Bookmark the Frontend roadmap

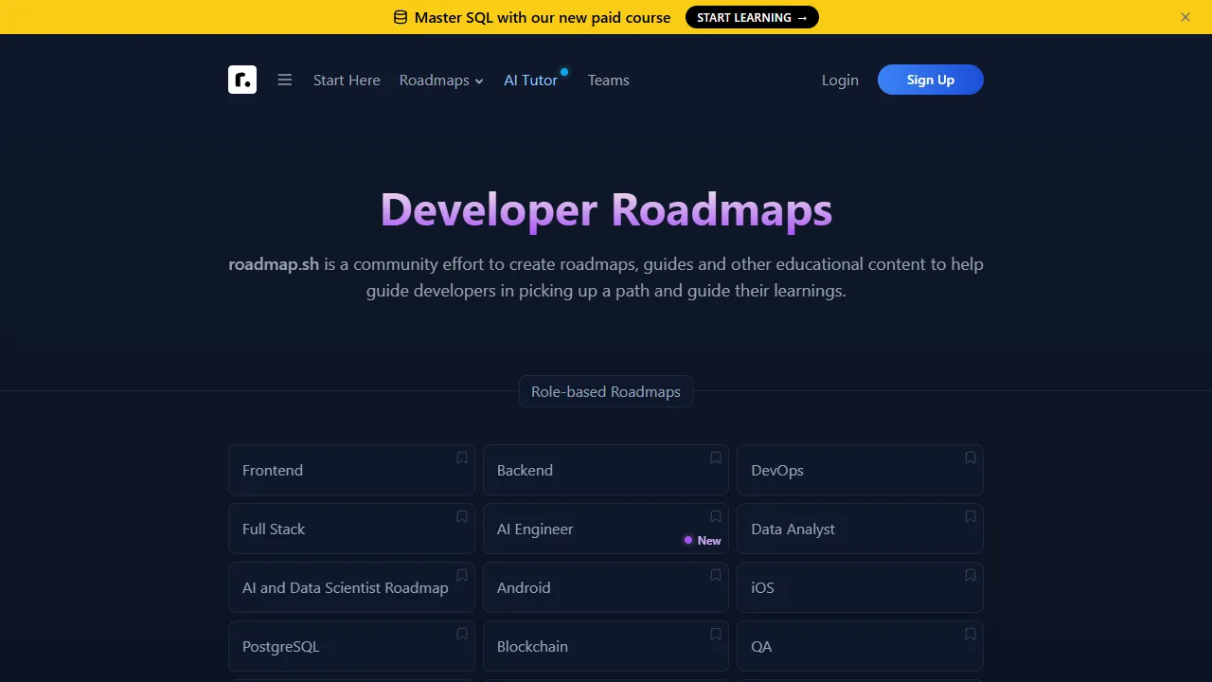click(x=462, y=458)
